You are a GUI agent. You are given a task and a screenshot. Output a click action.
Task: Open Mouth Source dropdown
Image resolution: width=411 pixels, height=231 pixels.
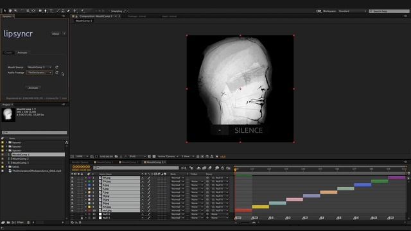click(x=40, y=67)
